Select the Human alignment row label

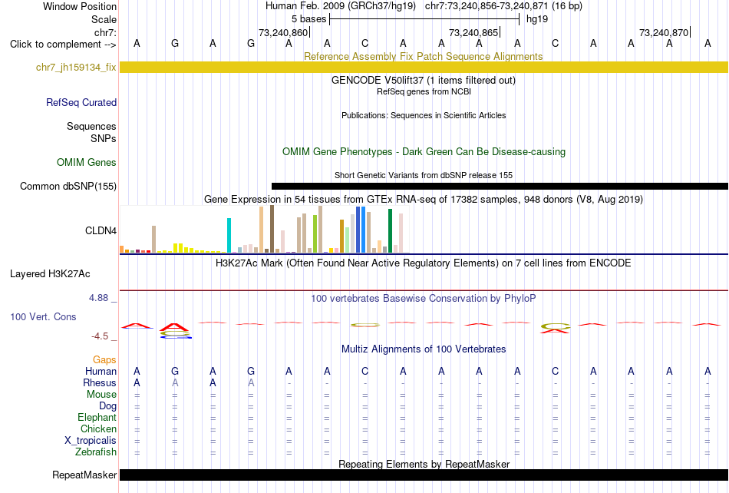click(x=101, y=371)
